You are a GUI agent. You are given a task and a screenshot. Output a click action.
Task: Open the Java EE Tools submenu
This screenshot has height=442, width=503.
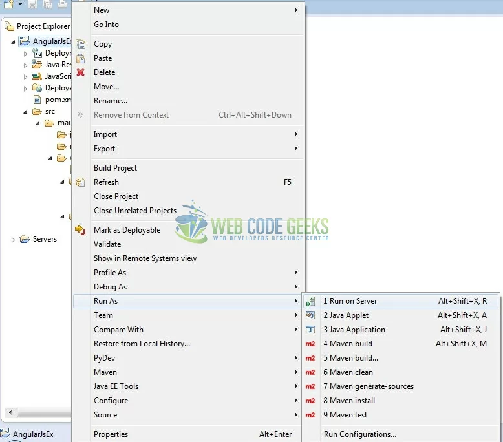(x=189, y=386)
